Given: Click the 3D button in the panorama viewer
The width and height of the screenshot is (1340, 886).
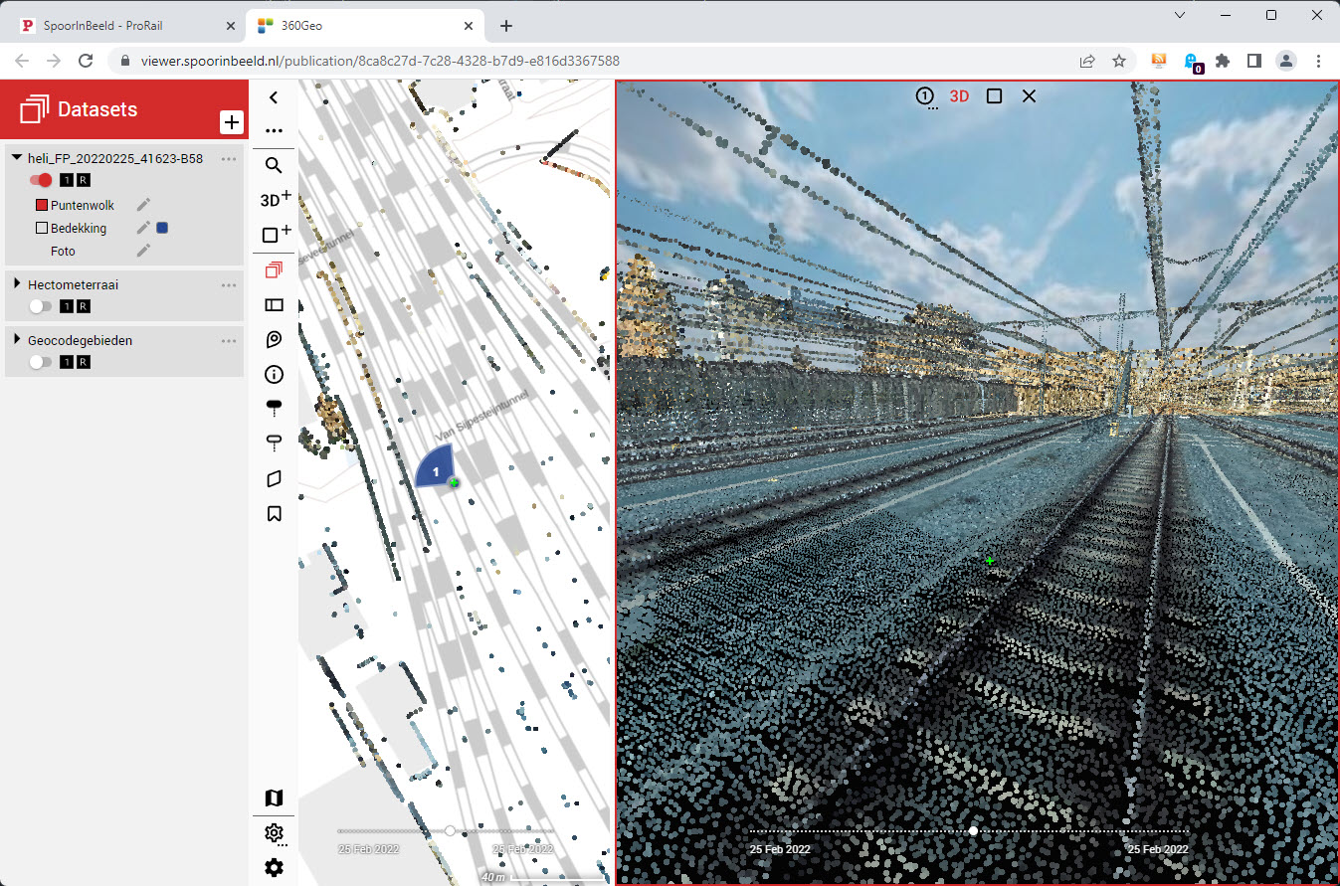Looking at the screenshot, I should tap(959, 96).
